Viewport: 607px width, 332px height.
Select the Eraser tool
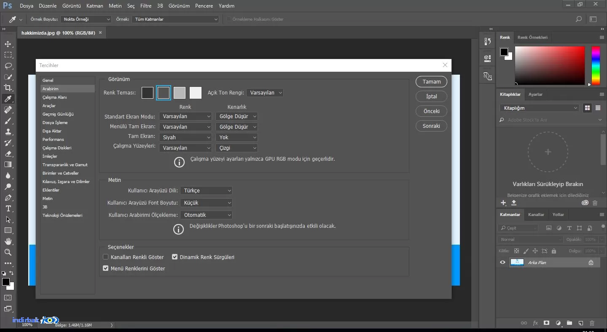point(8,154)
